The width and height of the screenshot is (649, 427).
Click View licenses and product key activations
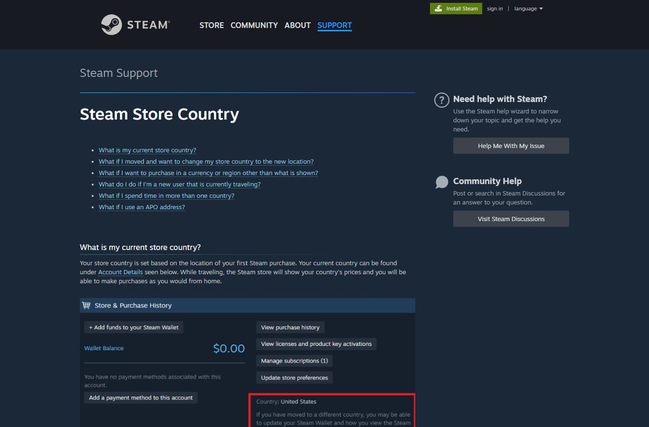pos(316,344)
